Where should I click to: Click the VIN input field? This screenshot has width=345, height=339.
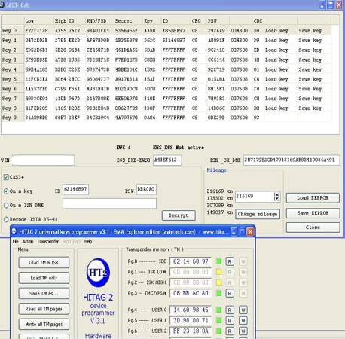point(43,160)
